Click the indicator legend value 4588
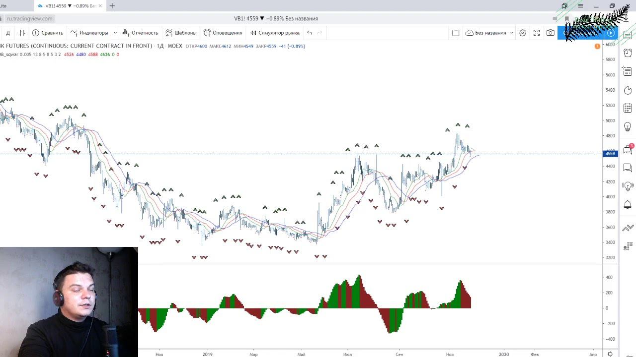 point(93,55)
